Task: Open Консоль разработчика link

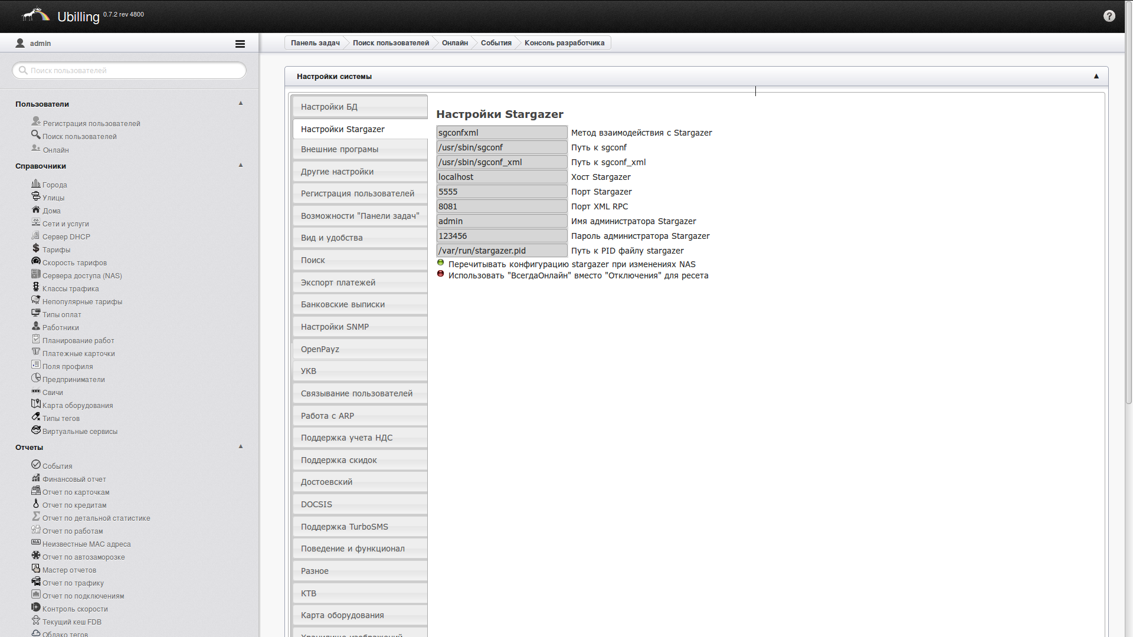Action: click(565, 43)
